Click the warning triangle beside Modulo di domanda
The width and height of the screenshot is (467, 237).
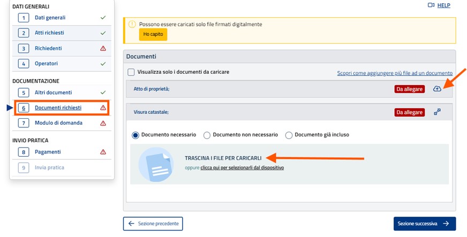(x=103, y=123)
